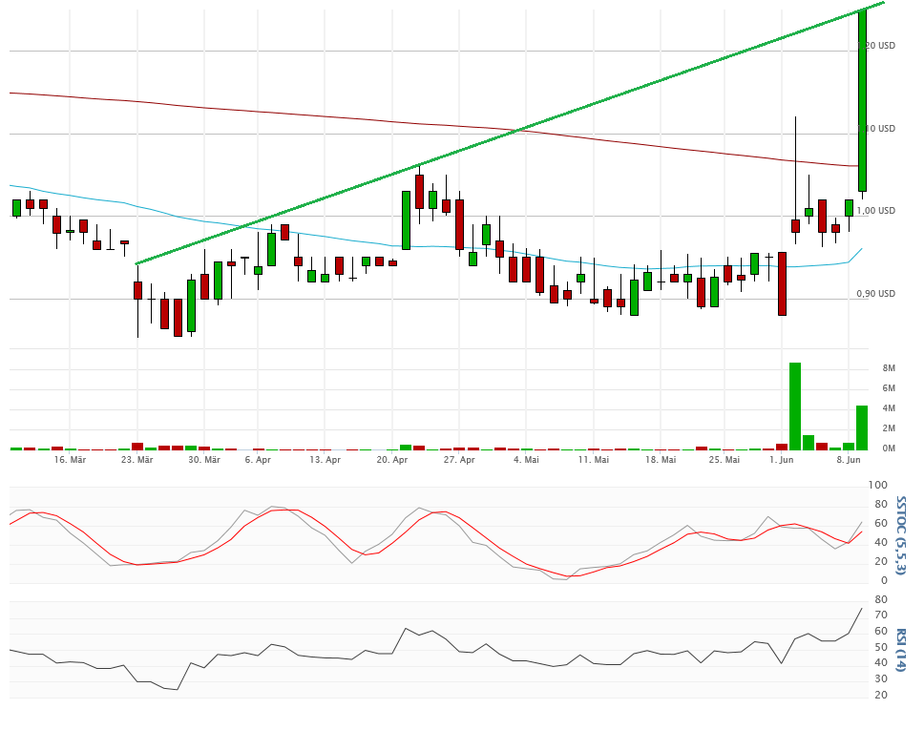Click the tall green candlestick at far right

(x=862, y=100)
